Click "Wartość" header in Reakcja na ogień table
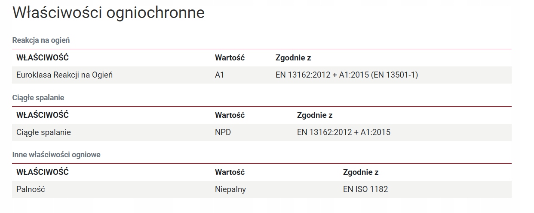 pos(230,58)
